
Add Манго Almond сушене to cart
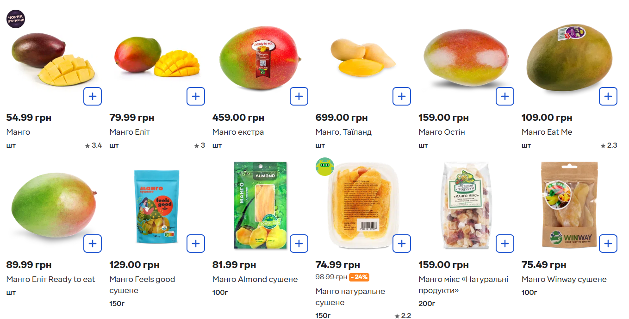tap(299, 244)
